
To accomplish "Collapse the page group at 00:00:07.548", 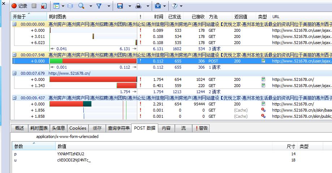I will pyautogui.click(x=14, y=55).
